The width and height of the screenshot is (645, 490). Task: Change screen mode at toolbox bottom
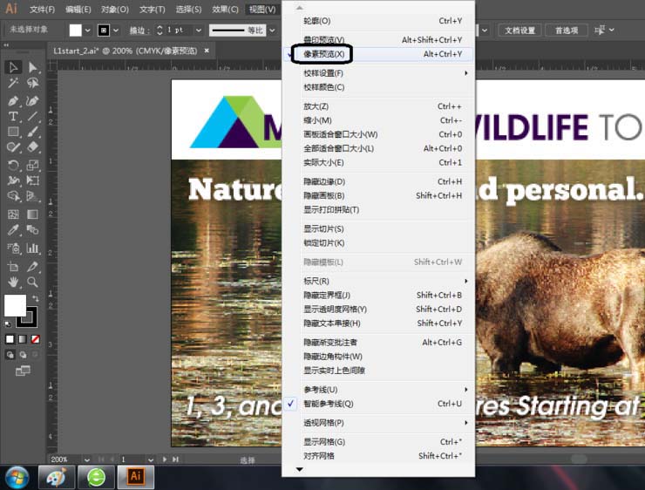(x=23, y=371)
